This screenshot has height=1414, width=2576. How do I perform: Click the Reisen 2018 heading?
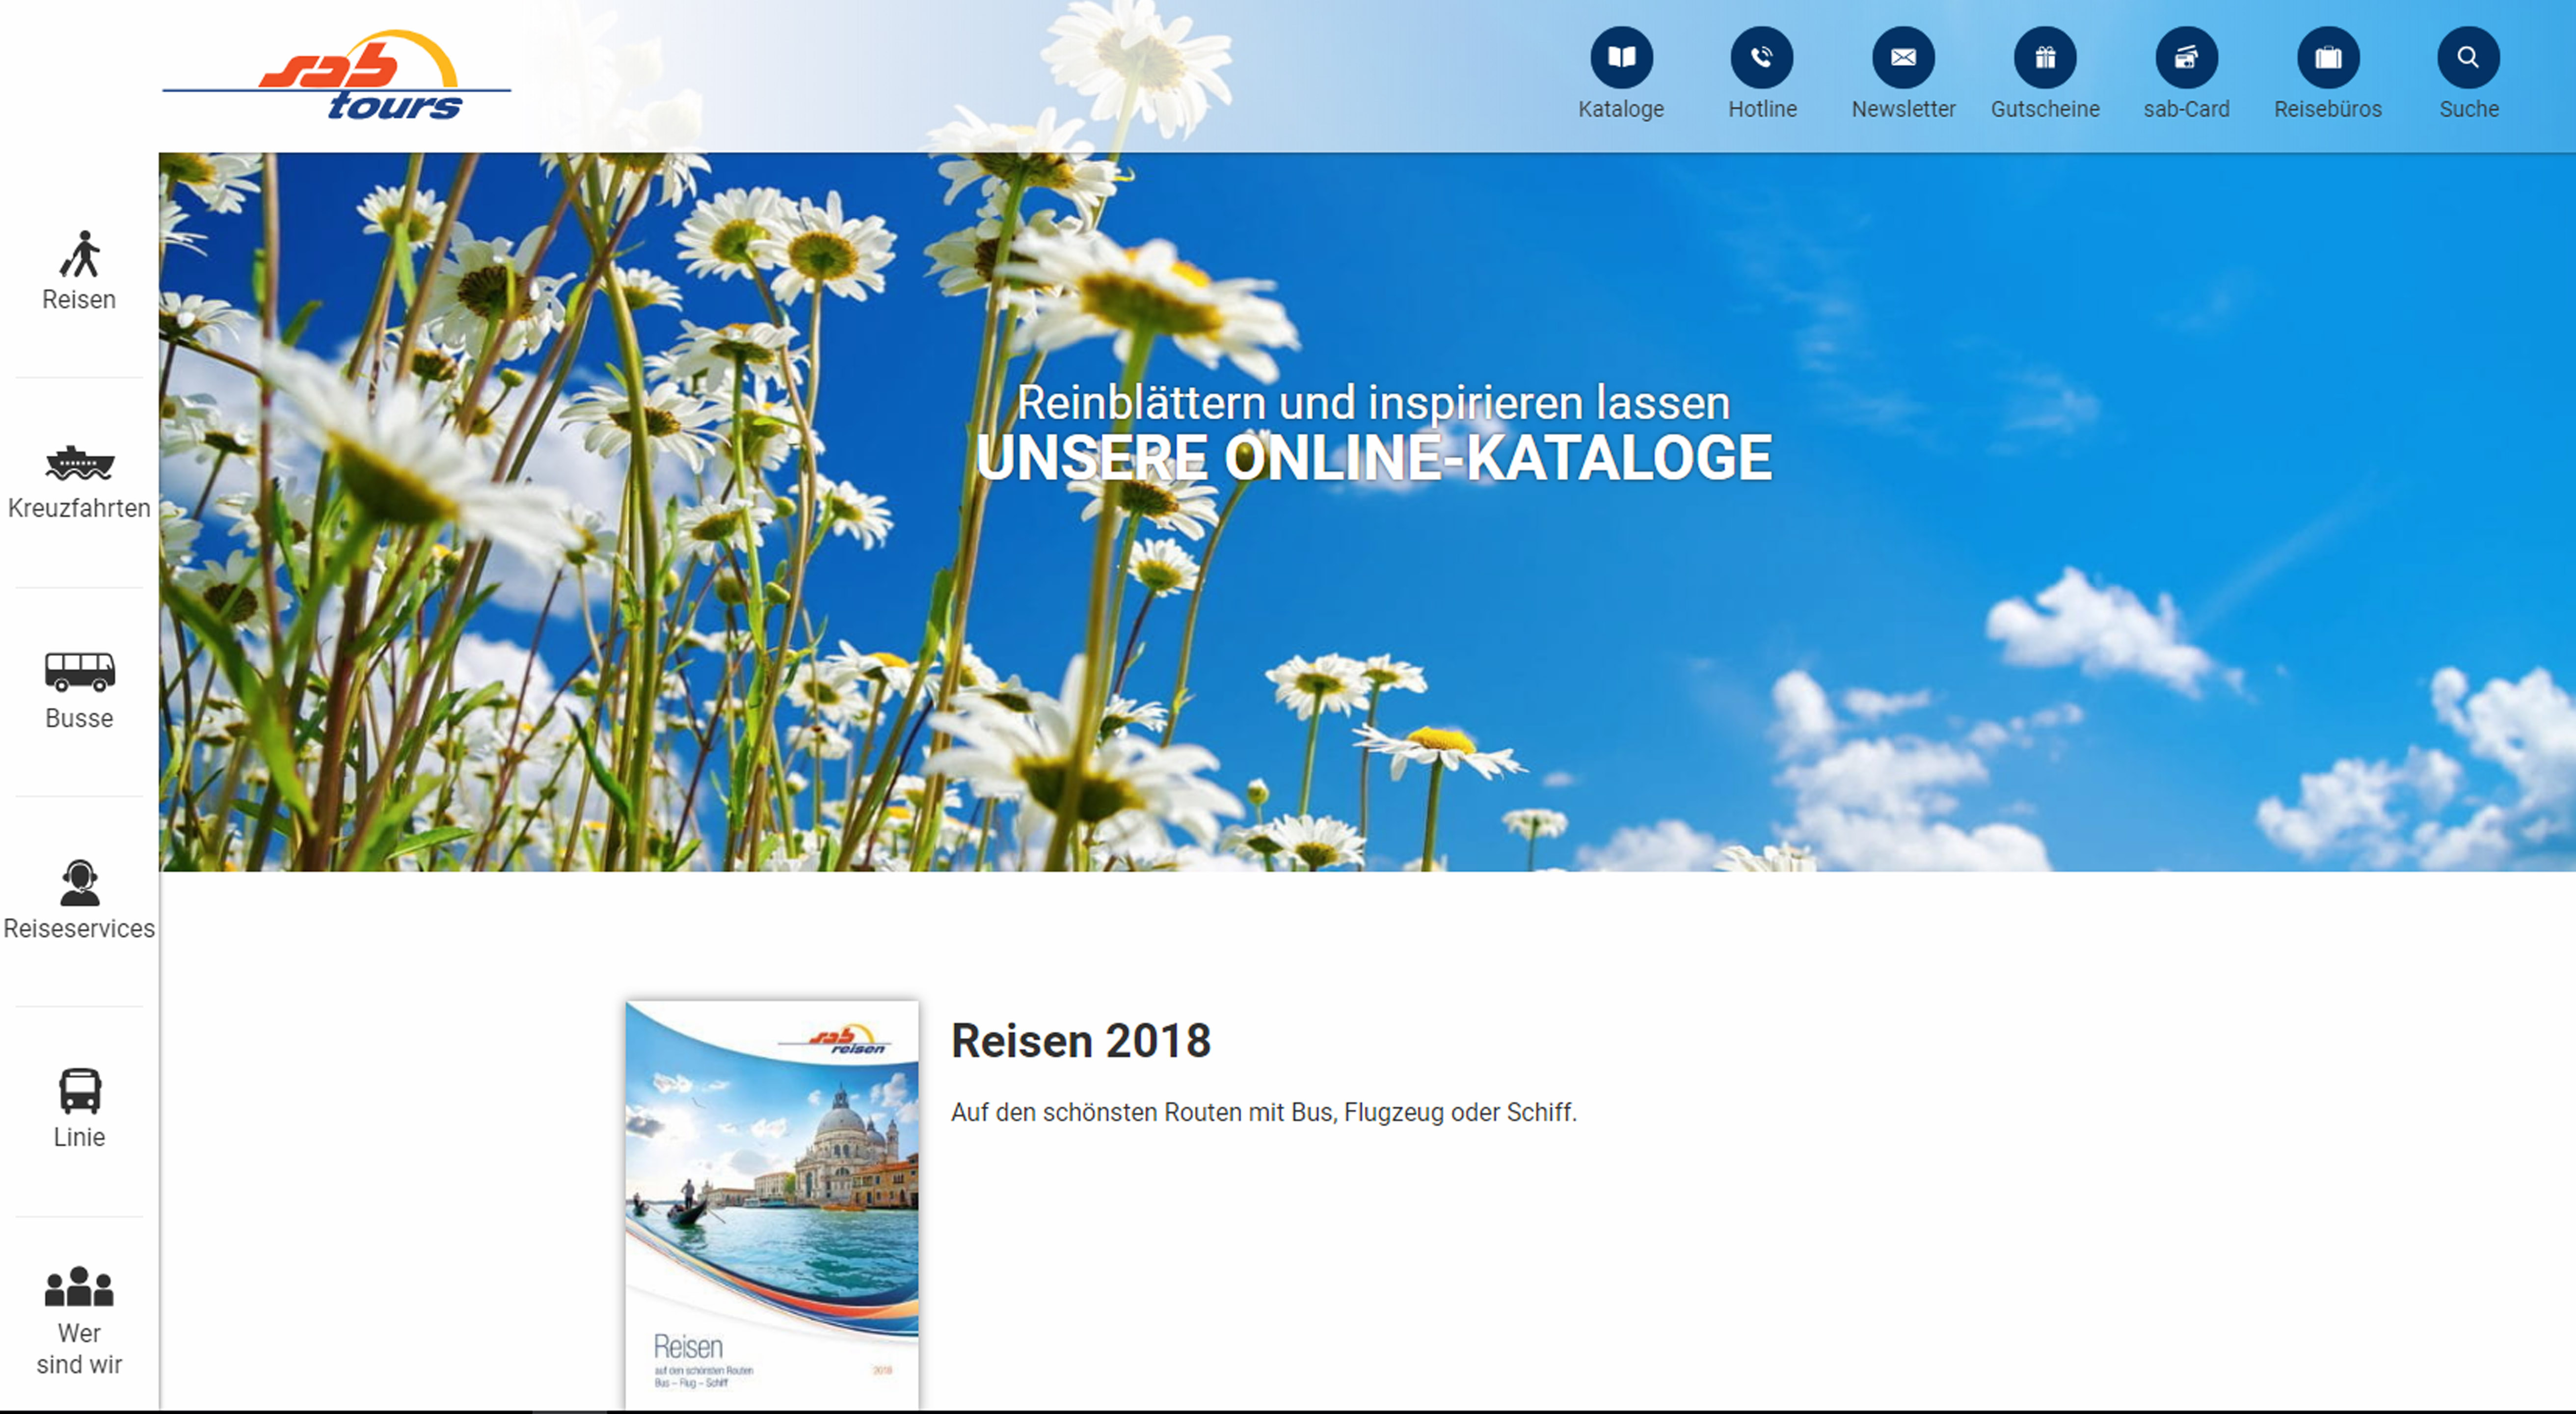(1080, 1040)
